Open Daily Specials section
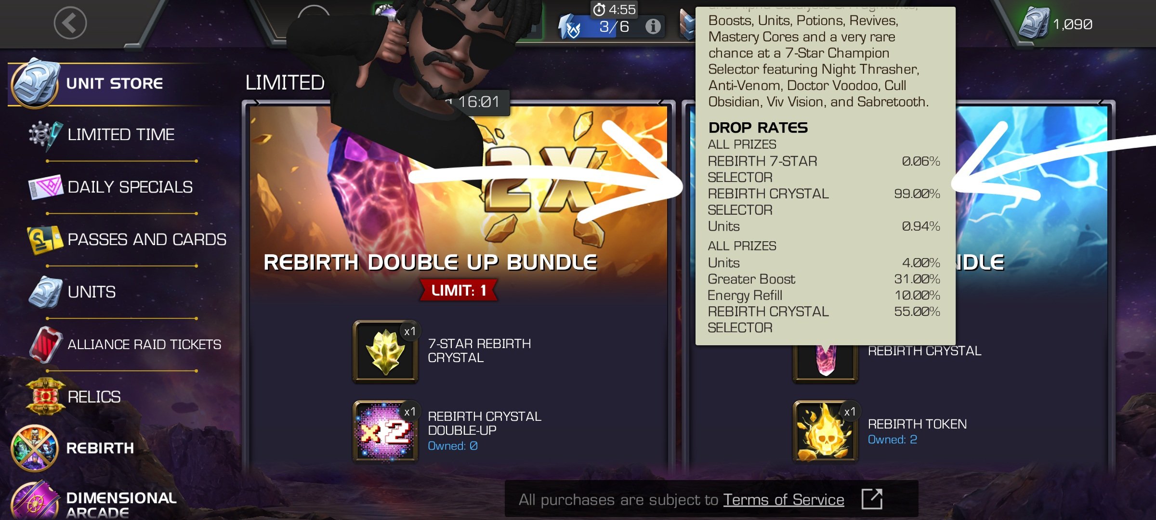The width and height of the screenshot is (1156, 520). coord(129,187)
